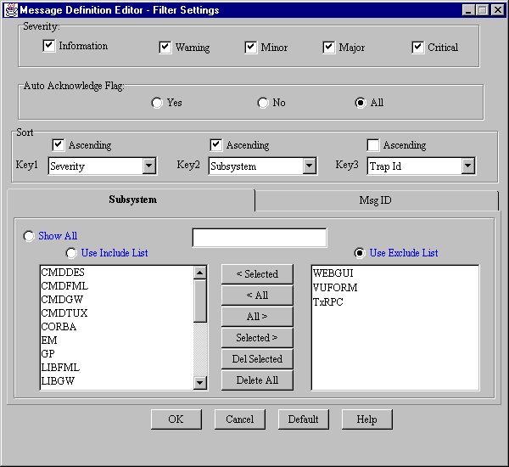Select GP in the subsystem list

coord(117,353)
